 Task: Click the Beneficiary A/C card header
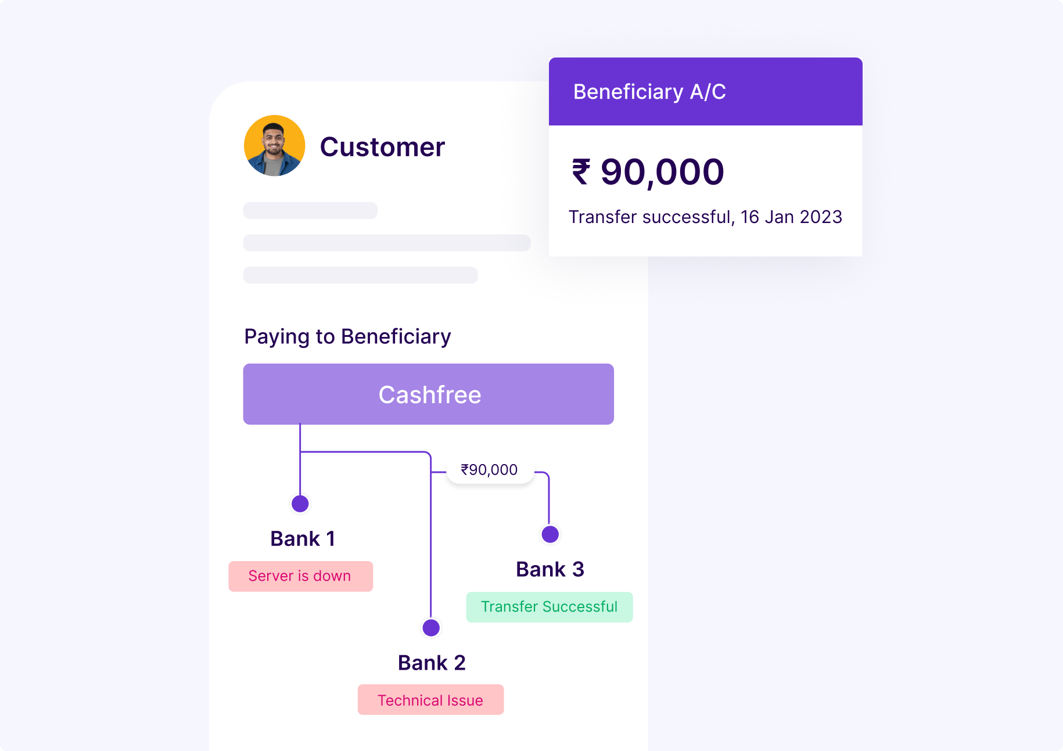(x=705, y=92)
